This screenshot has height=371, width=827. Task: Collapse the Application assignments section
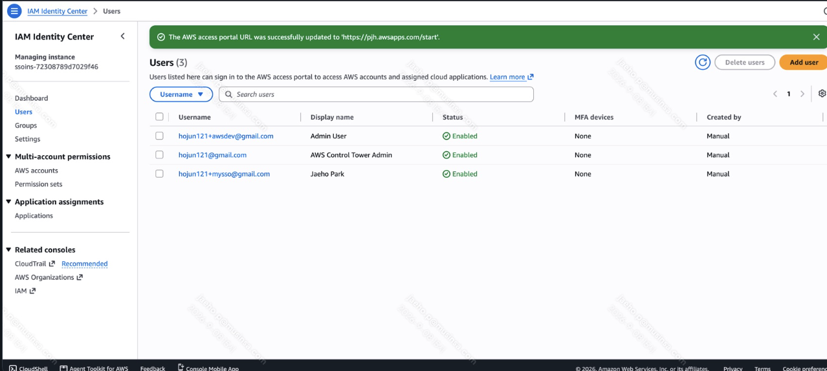[x=9, y=202]
